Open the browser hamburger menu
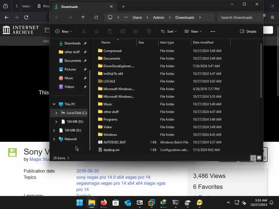This screenshot has width=279, height=209. (x=272, y=17)
